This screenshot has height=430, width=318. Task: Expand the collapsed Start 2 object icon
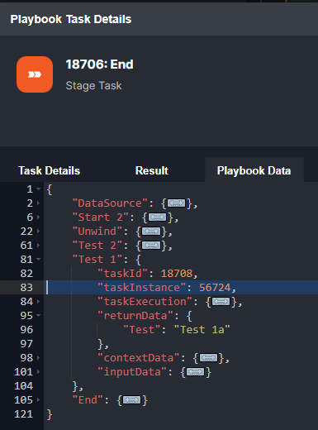click(x=158, y=217)
